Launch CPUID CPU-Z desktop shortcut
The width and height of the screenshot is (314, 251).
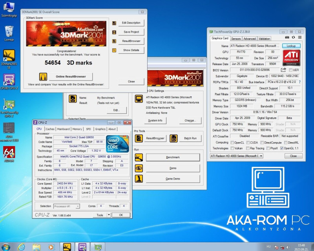(9, 82)
